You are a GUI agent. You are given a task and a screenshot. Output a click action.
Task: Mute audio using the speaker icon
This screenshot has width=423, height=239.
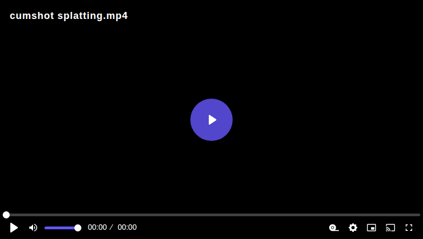(33, 228)
